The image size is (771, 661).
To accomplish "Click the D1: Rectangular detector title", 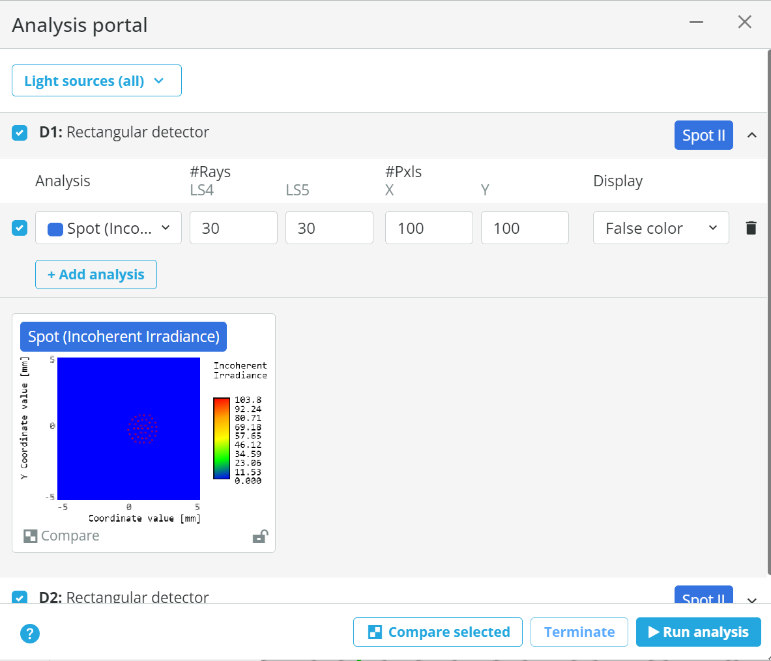I will pos(124,132).
